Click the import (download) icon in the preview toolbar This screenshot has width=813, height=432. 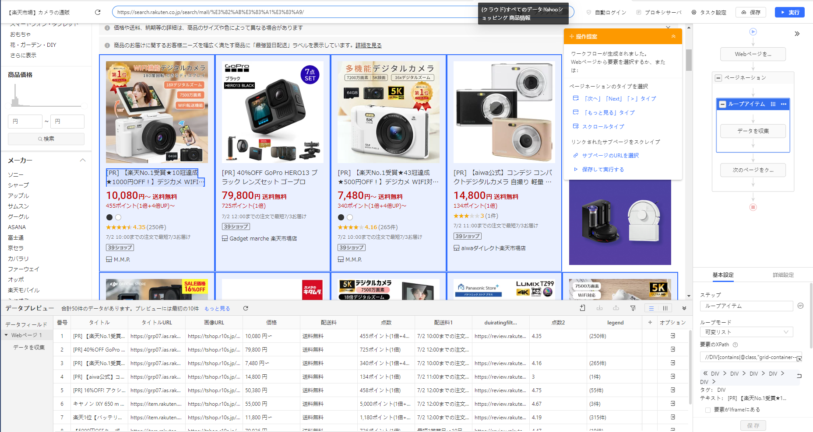pos(599,308)
